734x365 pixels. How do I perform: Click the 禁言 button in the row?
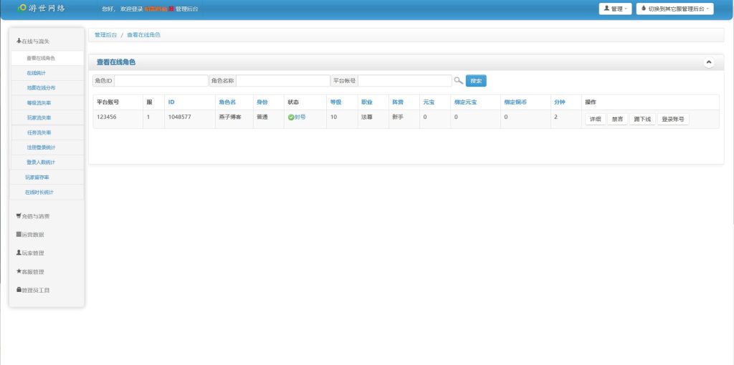pyautogui.click(x=617, y=120)
